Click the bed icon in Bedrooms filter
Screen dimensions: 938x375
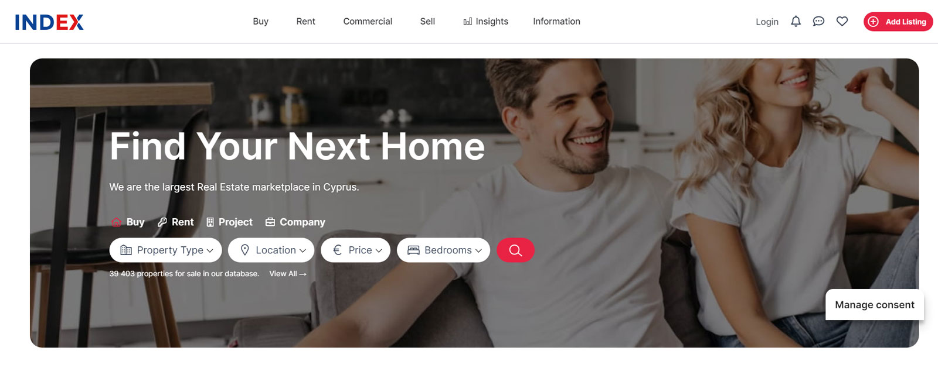click(413, 250)
